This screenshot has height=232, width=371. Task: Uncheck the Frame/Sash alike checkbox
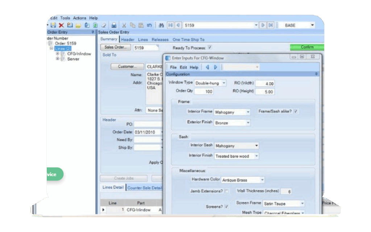tap(296, 111)
